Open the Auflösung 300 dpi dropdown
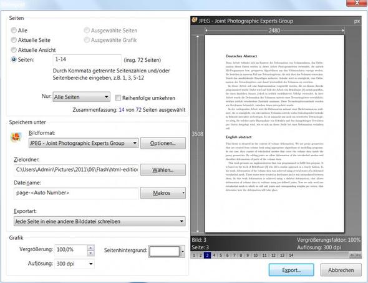 (74, 264)
